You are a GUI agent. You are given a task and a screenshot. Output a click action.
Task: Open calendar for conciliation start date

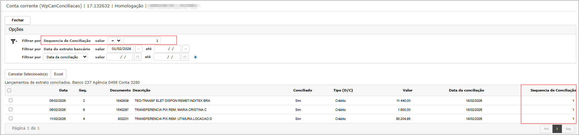click(137, 57)
